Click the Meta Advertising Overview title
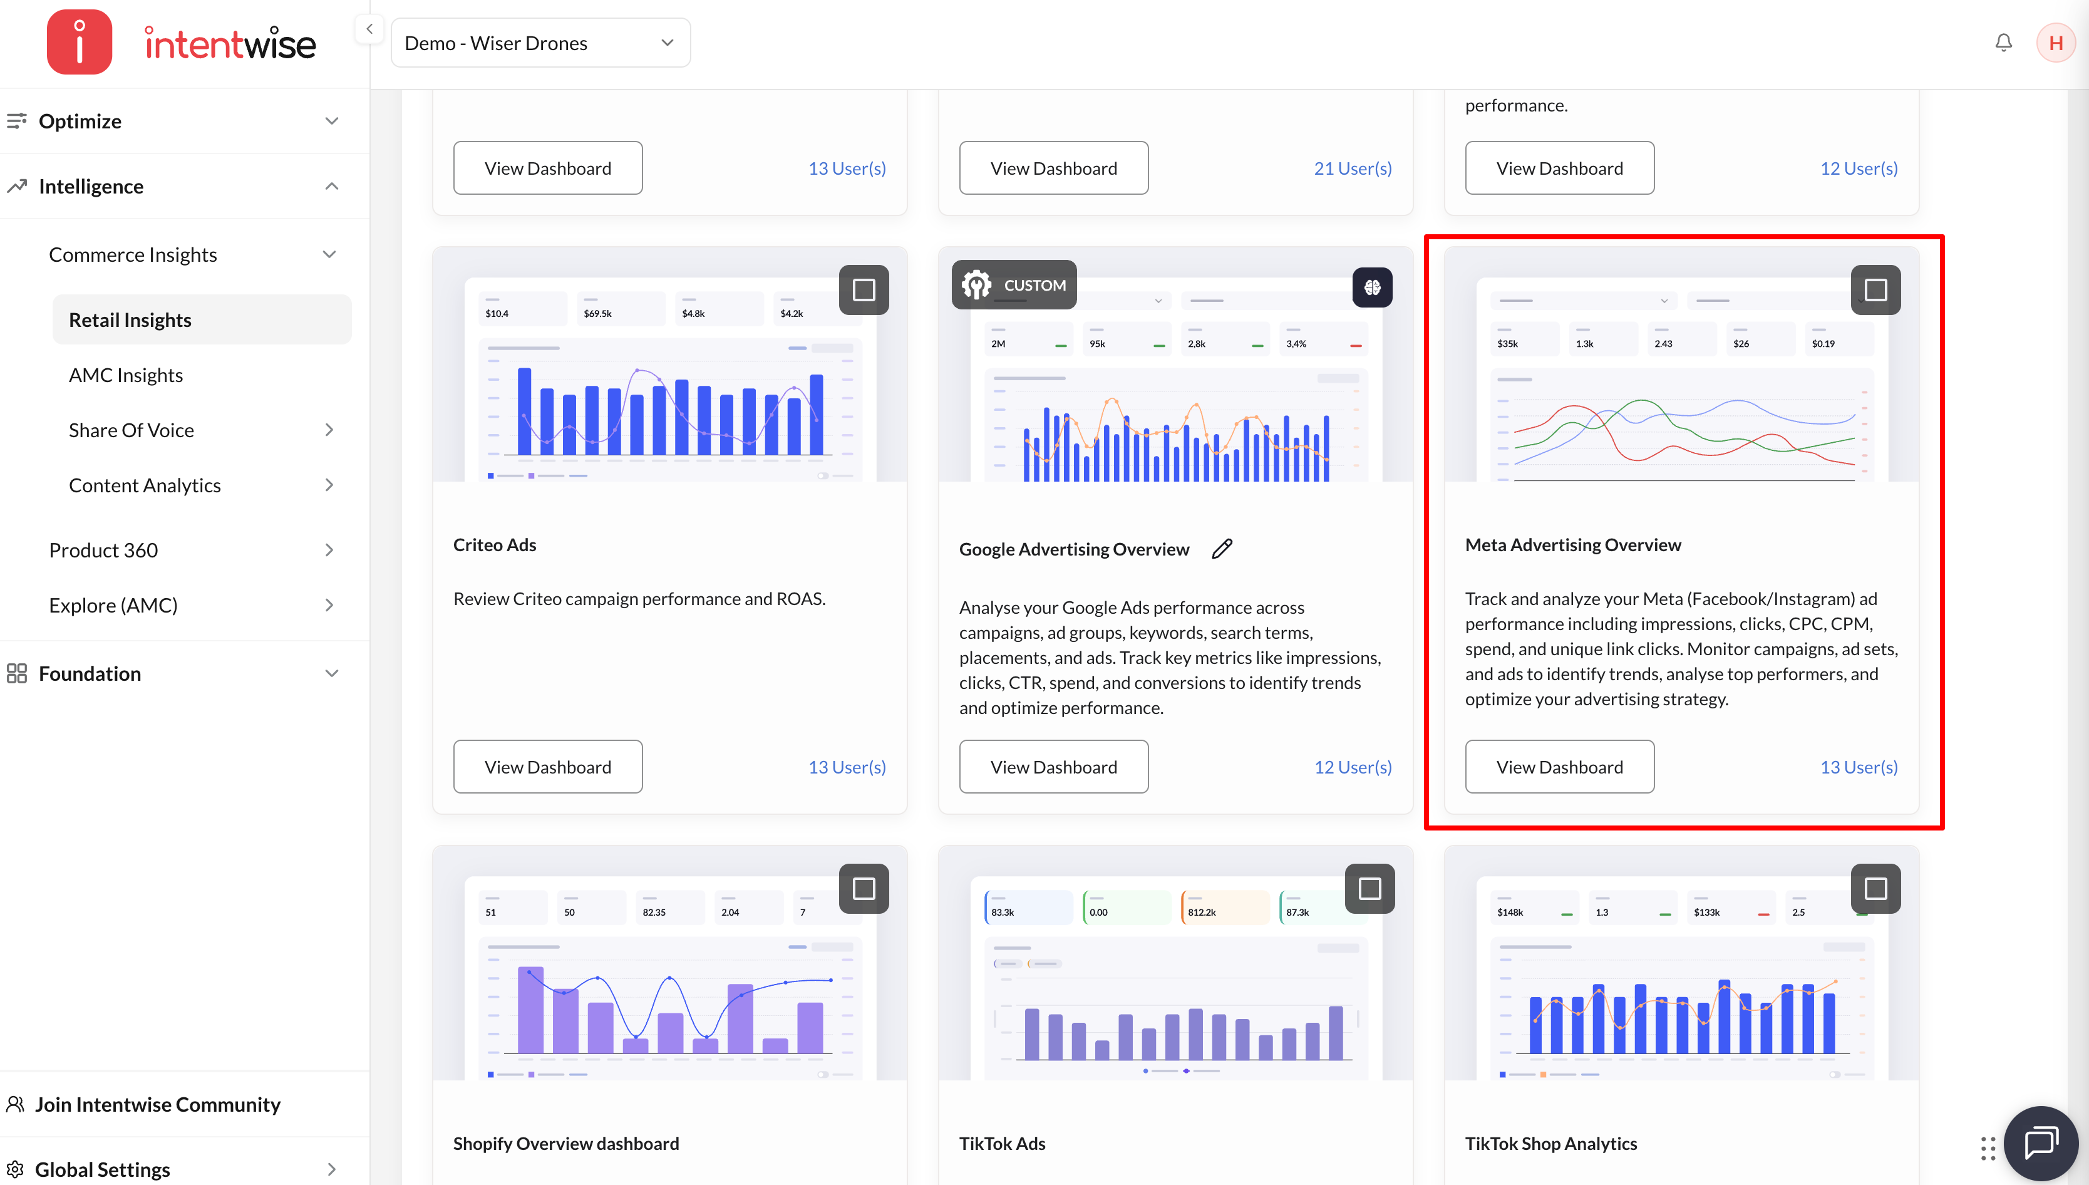 (x=1573, y=546)
